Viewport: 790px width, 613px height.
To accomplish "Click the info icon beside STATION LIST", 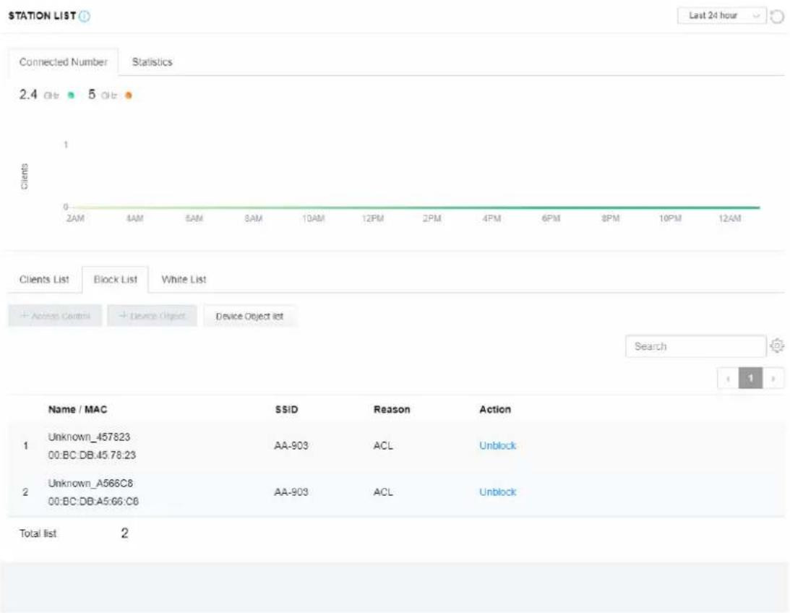I will (x=85, y=16).
